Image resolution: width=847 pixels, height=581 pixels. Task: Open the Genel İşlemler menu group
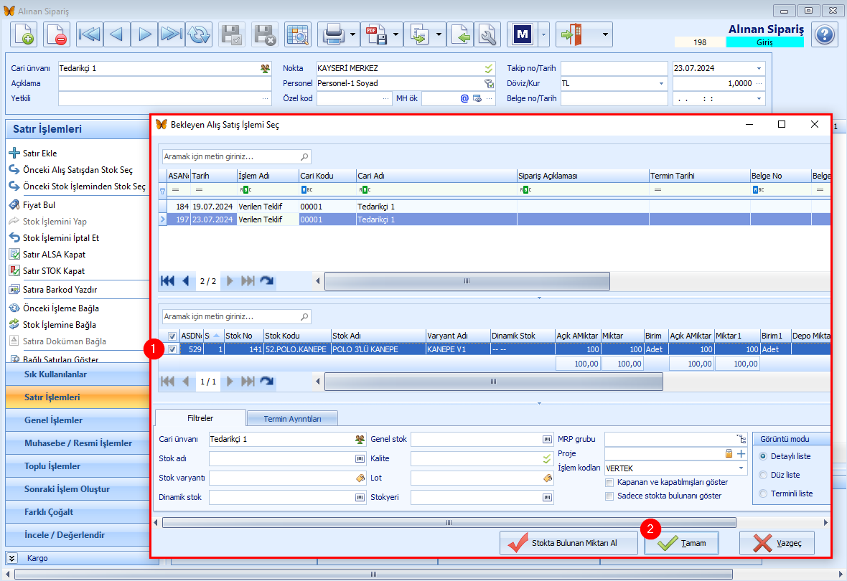(x=78, y=420)
